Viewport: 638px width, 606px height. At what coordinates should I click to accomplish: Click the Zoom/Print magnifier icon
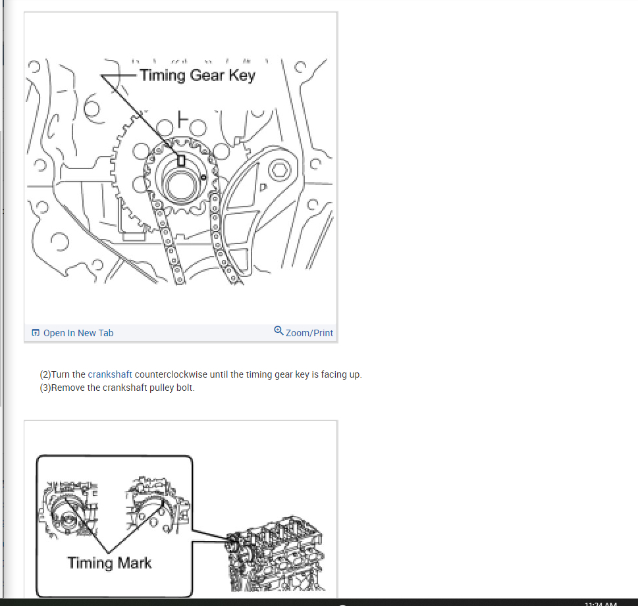[x=279, y=331]
